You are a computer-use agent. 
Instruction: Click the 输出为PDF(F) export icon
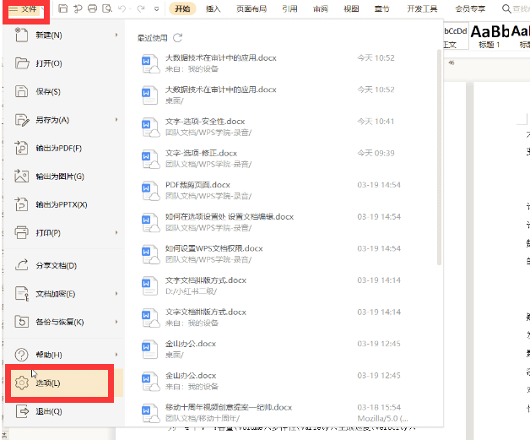click(x=22, y=148)
